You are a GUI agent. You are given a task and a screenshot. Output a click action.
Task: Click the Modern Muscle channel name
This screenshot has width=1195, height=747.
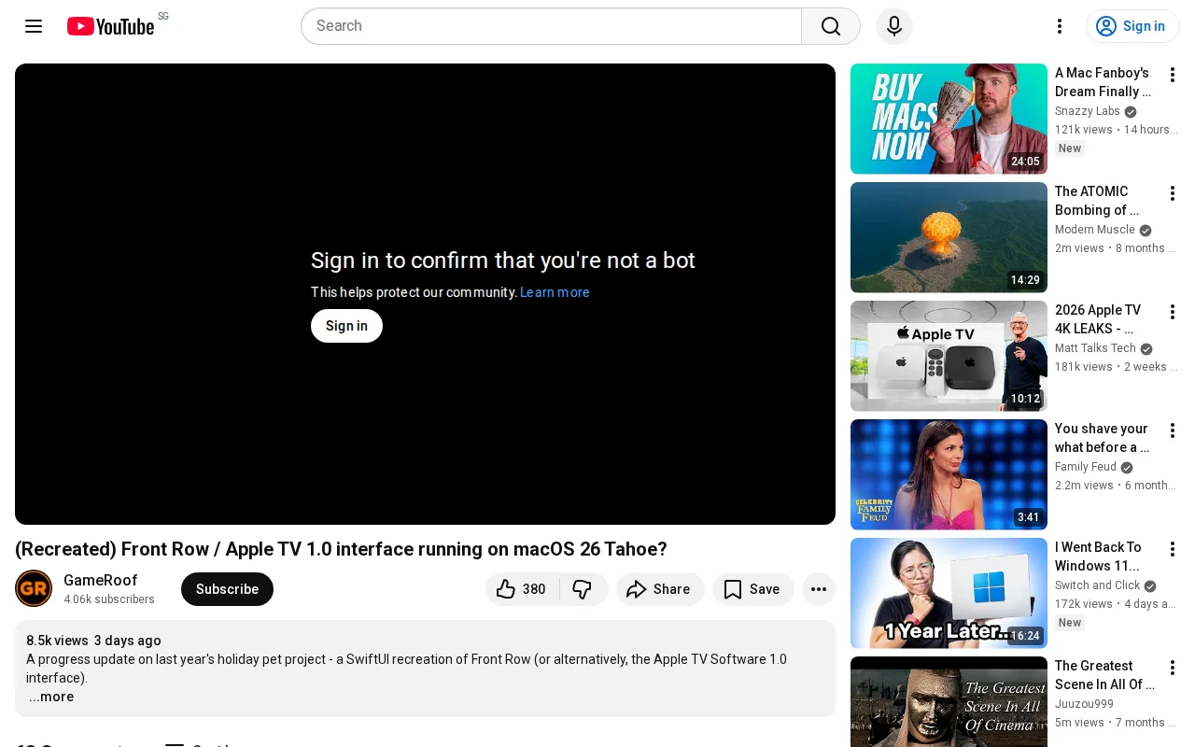(1095, 230)
